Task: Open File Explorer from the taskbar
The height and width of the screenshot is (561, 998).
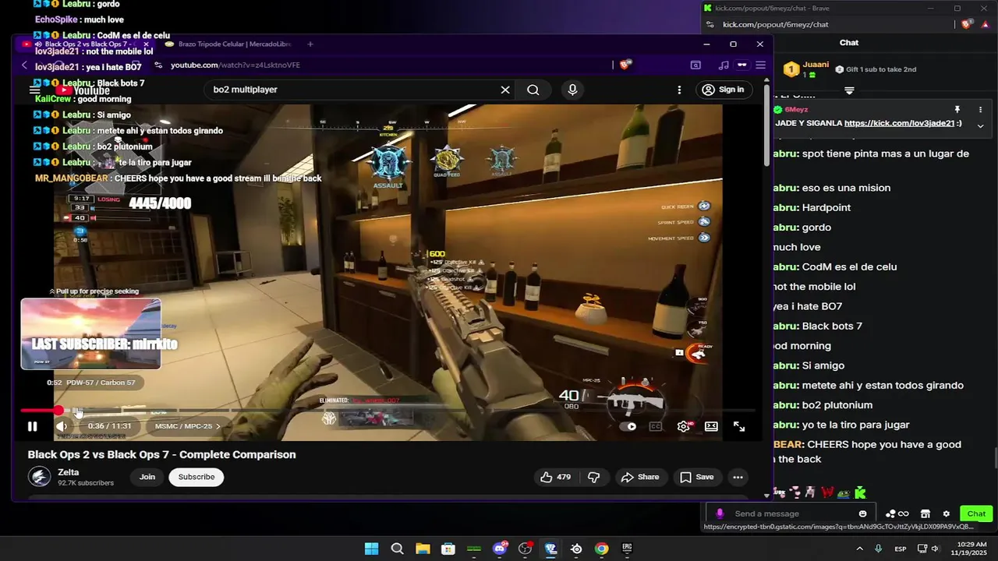Action: [x=423, y=549]
